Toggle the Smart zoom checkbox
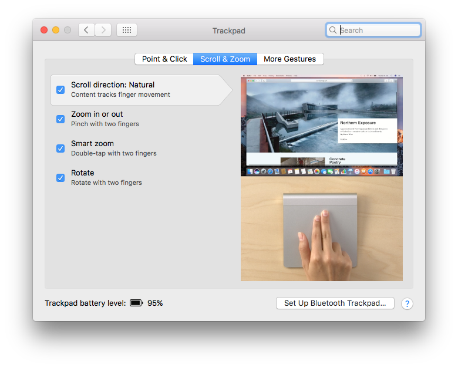This screenshot has width=458, height=368. click(60, 148)
